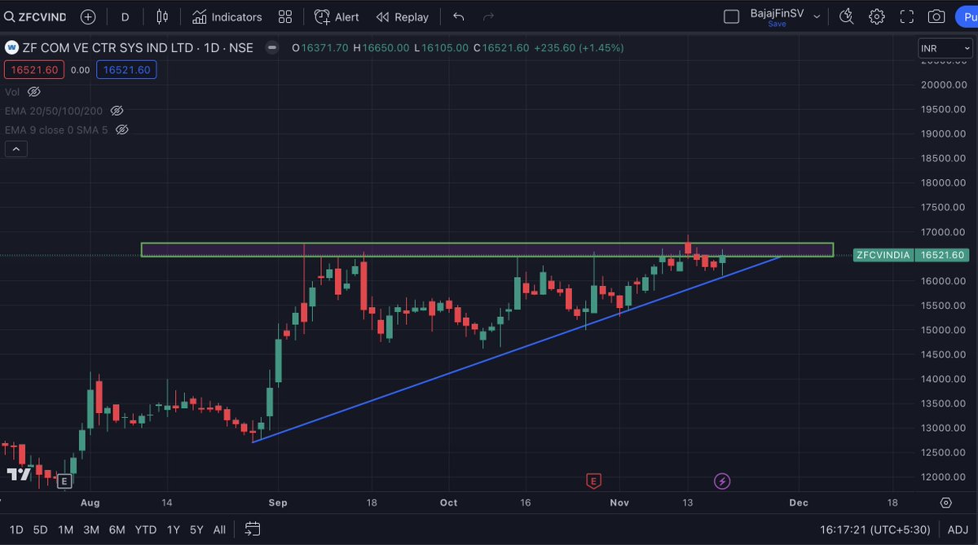Screen dimensions: 978x545
Task: Toggle visibility of EMA 20/50/100/200 indicator
Action: (117, 111)
